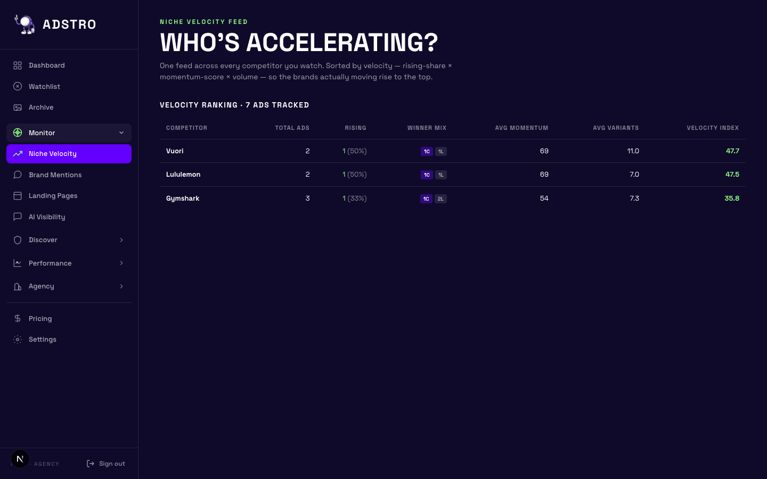The image size is (767, 479).
Task: Expand the Discover section chevron
Action: click(x=121, y=240)
